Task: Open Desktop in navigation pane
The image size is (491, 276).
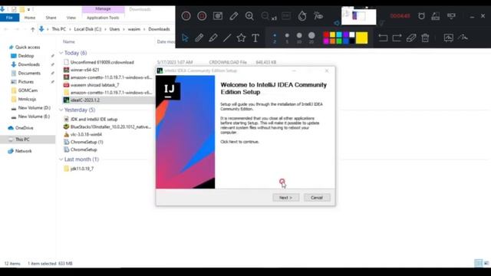Action: coord(26,56)
